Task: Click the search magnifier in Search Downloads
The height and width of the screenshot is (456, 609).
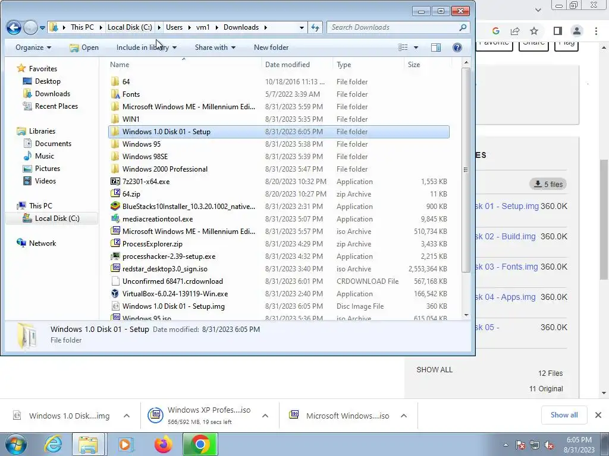Action: coord(462,27)
